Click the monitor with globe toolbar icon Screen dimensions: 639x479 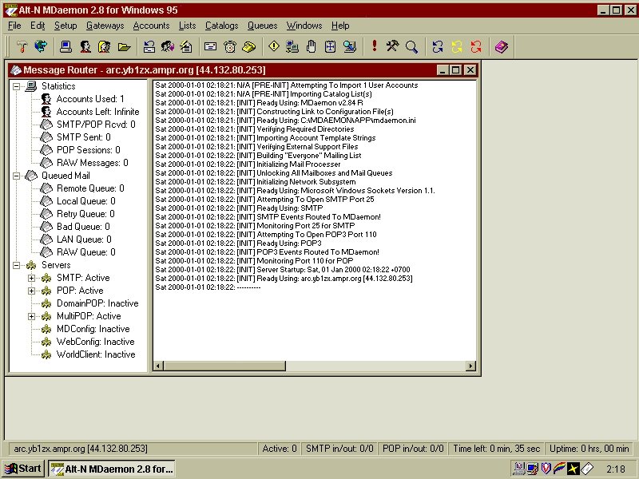click(x=350, y=47)
